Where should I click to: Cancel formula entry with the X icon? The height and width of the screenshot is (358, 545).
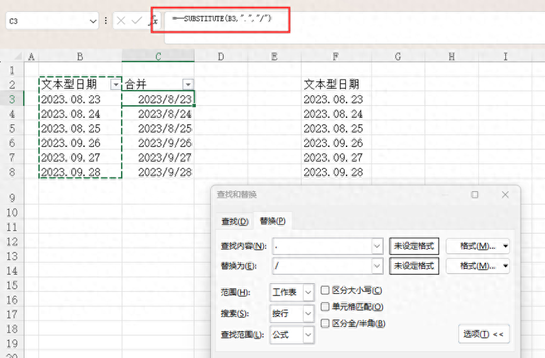pos(121,21)
